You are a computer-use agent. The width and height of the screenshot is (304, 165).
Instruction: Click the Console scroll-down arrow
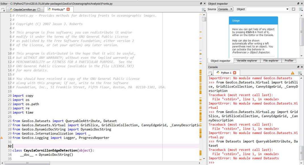pyautogui.click(x=301, y=163)
